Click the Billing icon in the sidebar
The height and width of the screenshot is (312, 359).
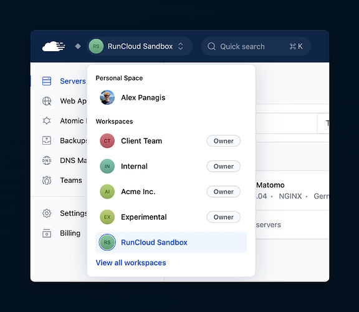point(47,233)
